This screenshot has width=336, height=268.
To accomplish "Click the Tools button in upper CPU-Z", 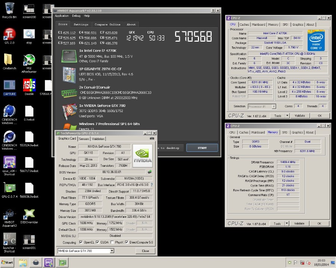I will pos(278,116).
